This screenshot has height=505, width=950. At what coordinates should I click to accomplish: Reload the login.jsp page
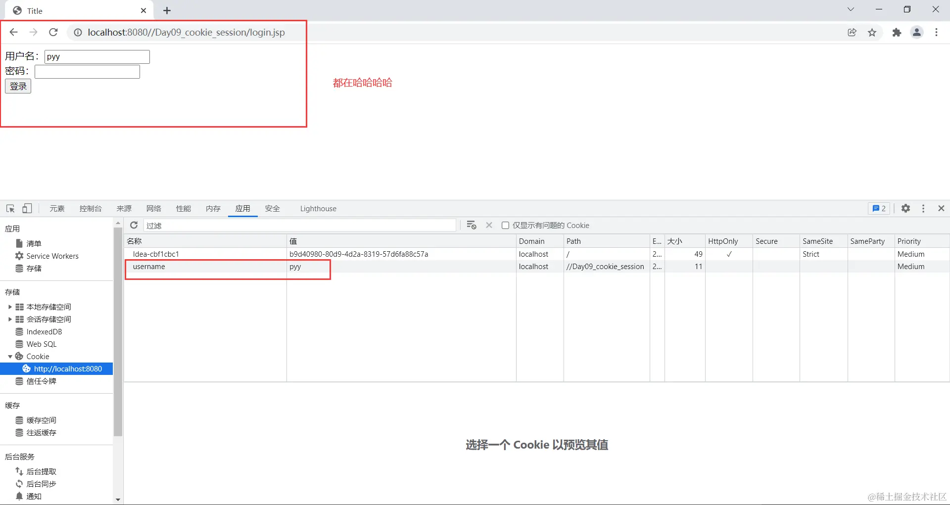point(53,32)
